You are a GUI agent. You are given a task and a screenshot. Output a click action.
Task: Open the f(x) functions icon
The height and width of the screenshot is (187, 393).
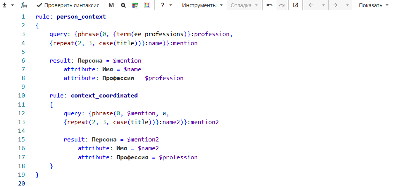(24, 5)
